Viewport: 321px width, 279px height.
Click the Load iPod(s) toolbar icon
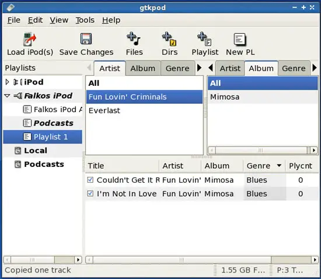pyautogui.click(x=30, y=39)
